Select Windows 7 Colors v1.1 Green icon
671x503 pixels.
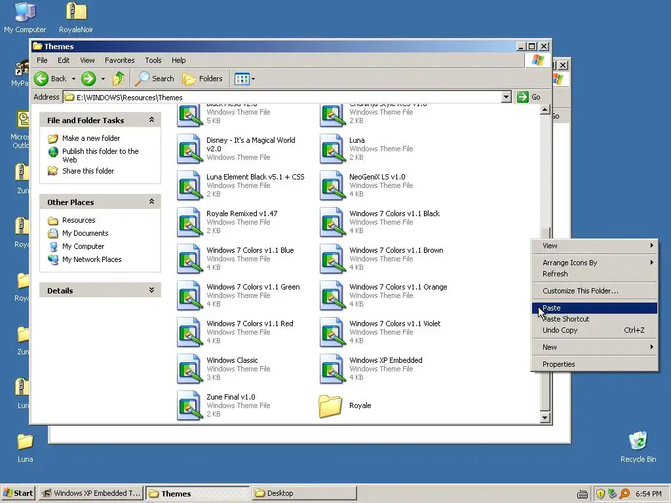189,296
